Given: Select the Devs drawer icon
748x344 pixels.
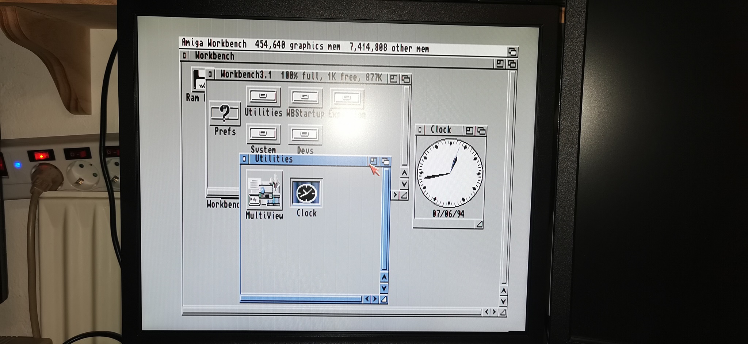Looking at the screenshot, I should point(305,135).
